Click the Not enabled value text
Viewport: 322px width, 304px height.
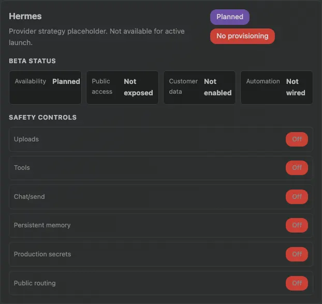click(x=217, y=87)
